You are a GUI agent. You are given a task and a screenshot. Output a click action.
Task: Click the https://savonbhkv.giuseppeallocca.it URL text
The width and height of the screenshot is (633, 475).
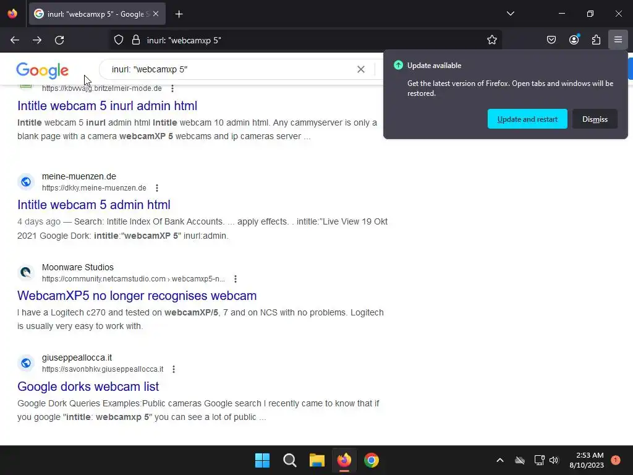(103, 369)
